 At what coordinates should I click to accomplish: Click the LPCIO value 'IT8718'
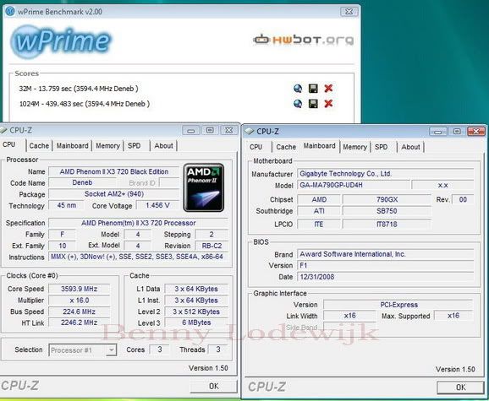(x=387, y=224)
